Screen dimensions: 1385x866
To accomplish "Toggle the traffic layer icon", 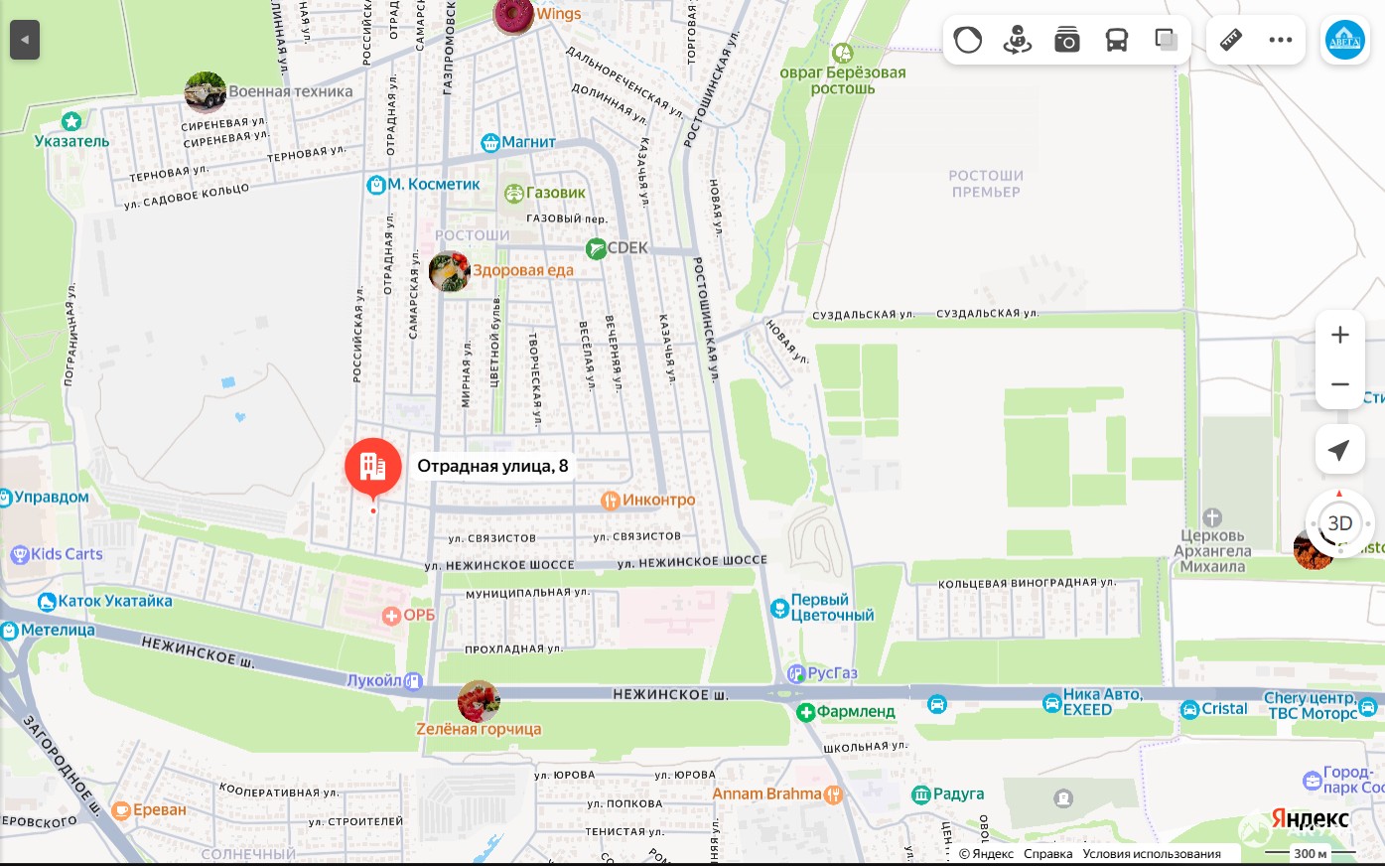I will coord(968,41).
